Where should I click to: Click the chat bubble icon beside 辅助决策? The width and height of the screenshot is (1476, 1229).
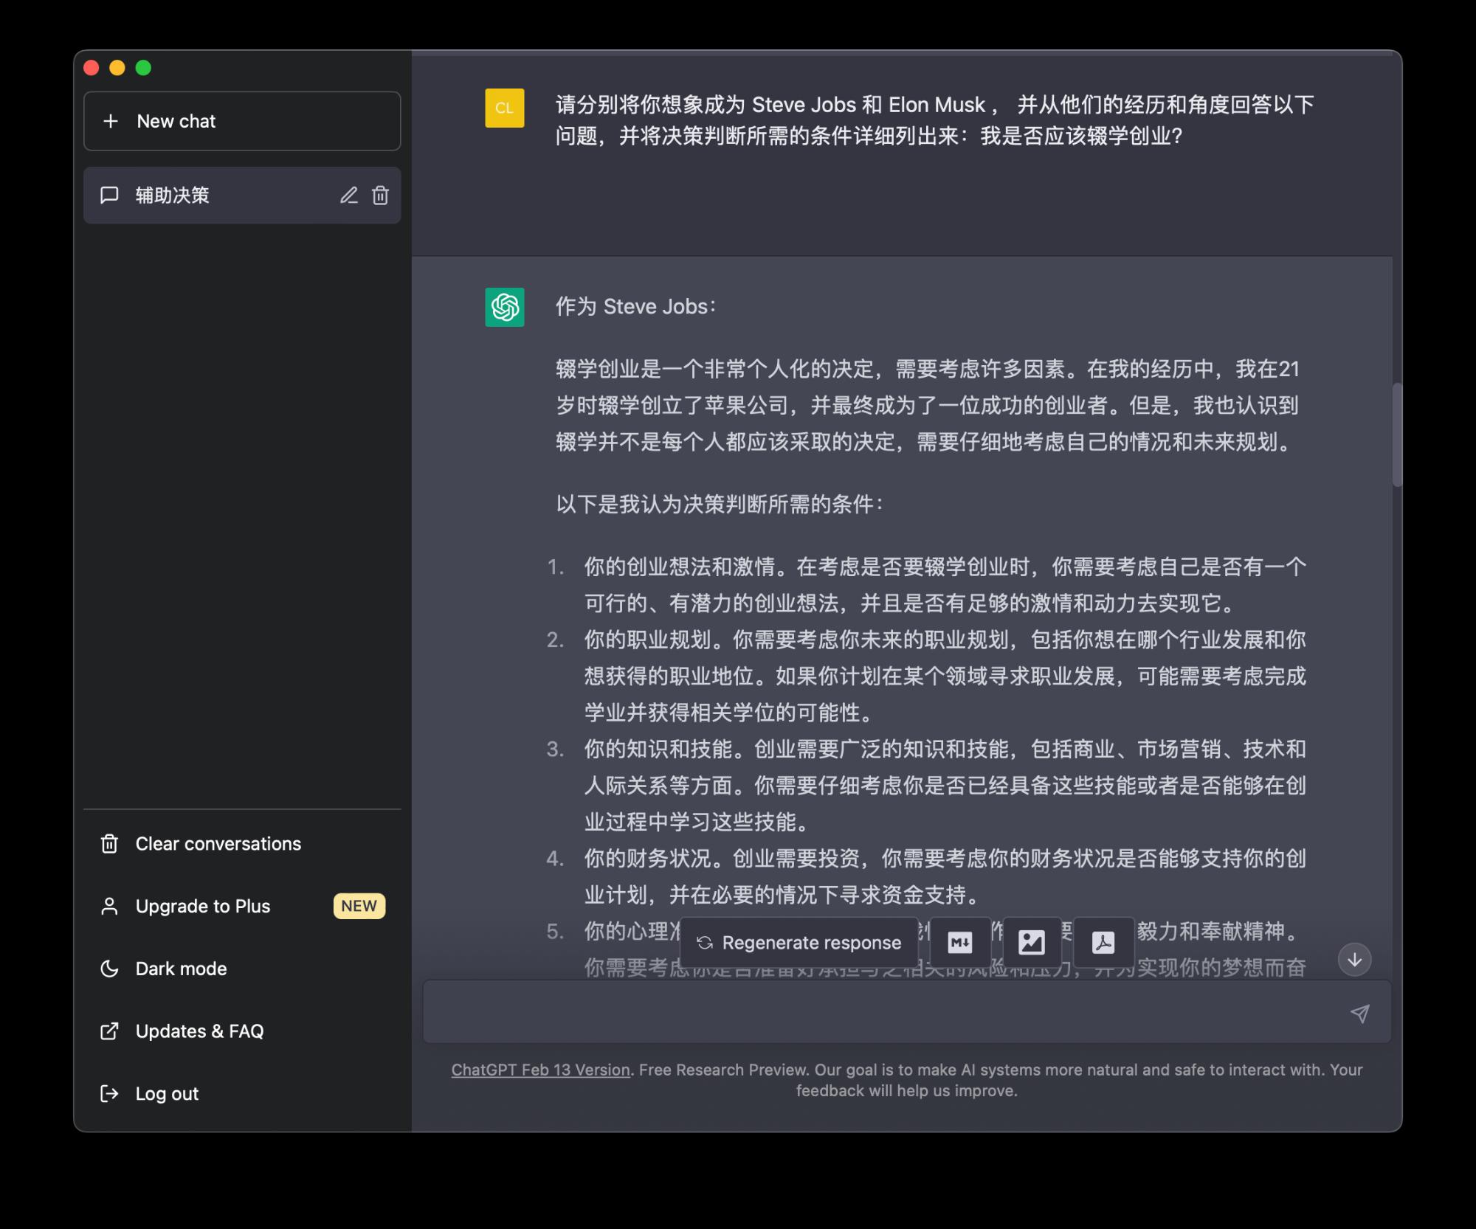(x=109, y=195)
